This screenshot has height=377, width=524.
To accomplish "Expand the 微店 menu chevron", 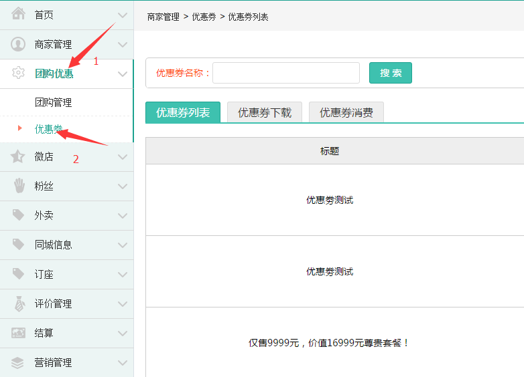I will [123, 157].
